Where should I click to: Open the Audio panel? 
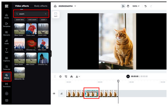point(6,42)
